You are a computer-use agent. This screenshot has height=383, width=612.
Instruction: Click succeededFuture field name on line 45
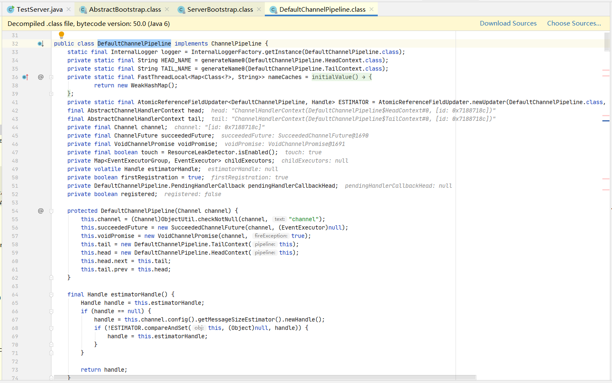pyautogui.click(x=186, y=135)
